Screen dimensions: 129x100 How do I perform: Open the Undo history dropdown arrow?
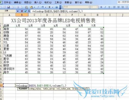45,7
